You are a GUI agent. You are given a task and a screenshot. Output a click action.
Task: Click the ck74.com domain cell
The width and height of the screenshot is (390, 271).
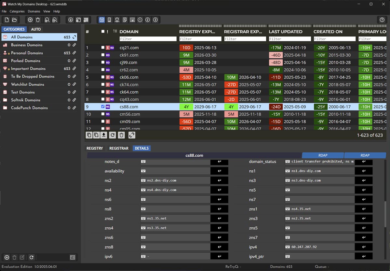click(x=129, y=84)
